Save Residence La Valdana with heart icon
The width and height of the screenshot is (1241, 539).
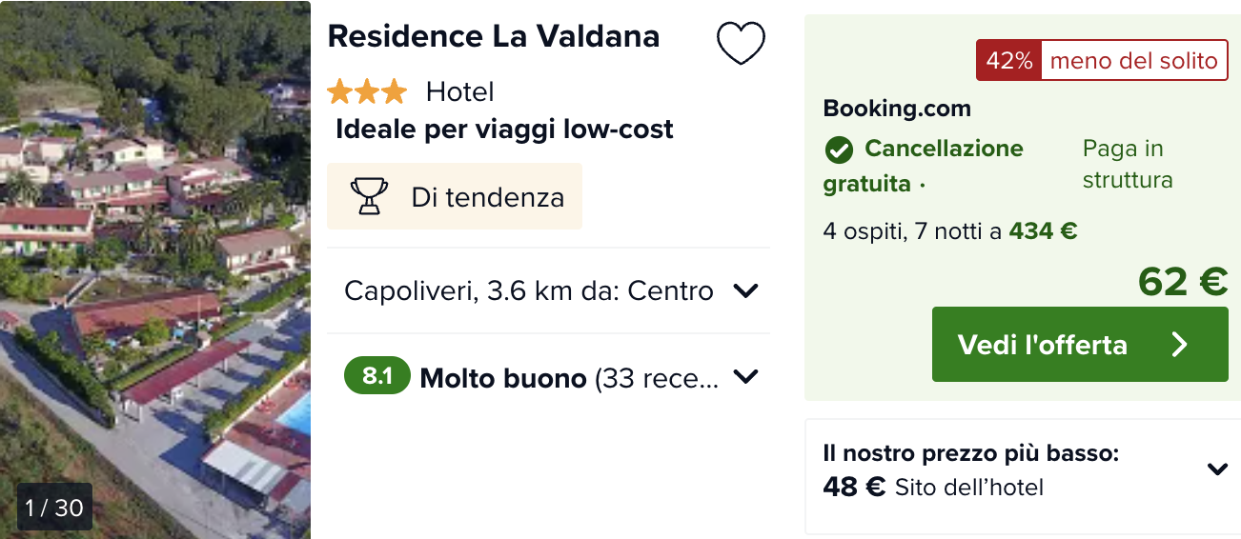tap(741, 43)
